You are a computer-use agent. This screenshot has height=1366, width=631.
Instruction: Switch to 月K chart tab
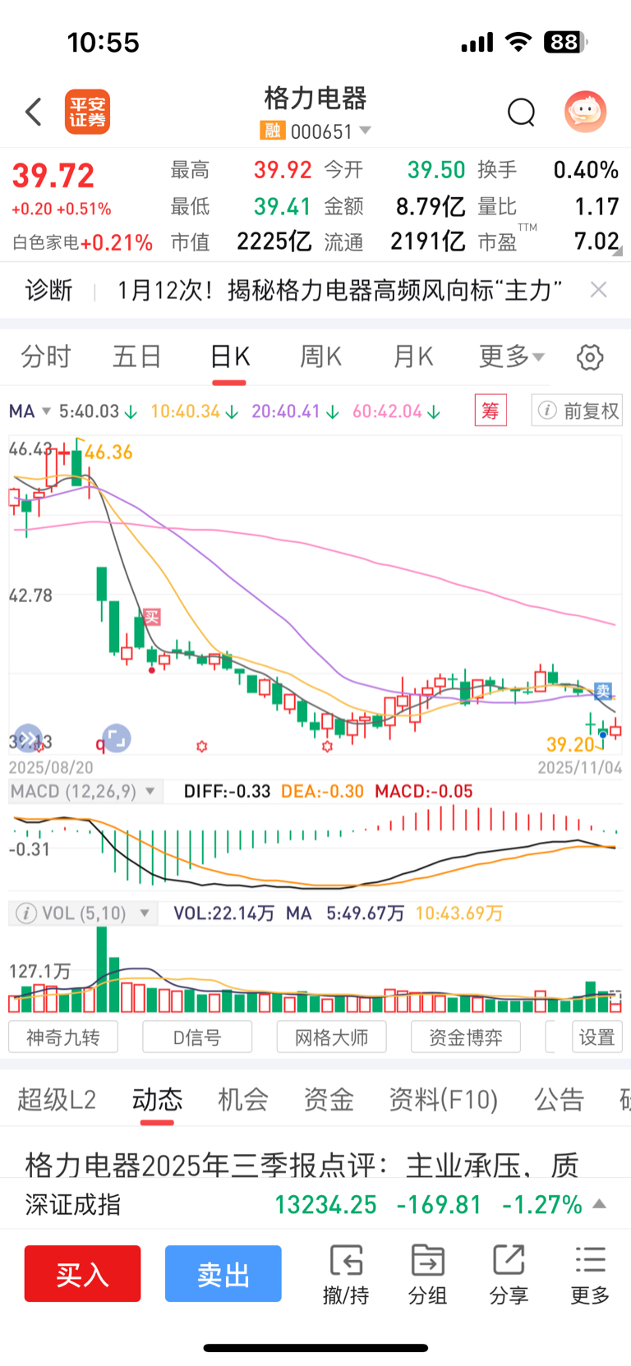point(412,356)
